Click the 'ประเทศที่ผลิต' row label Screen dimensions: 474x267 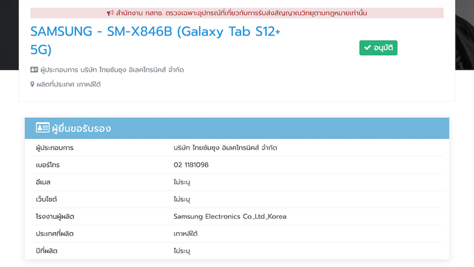55,234
